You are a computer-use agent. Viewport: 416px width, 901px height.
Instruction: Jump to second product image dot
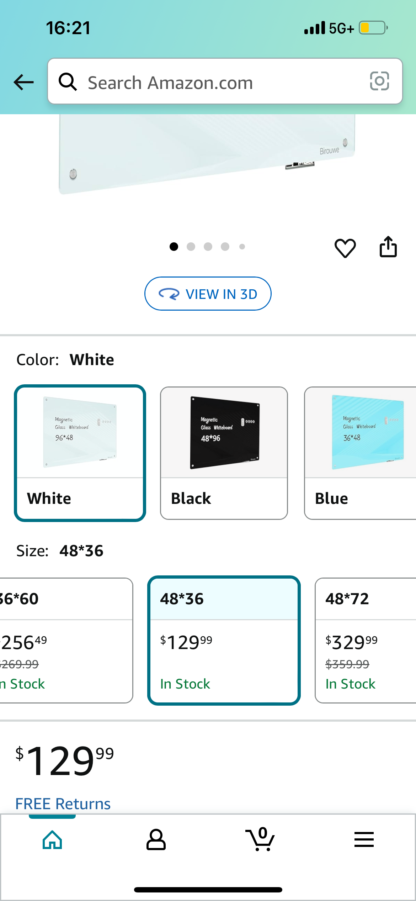click(x=191, y=247)
